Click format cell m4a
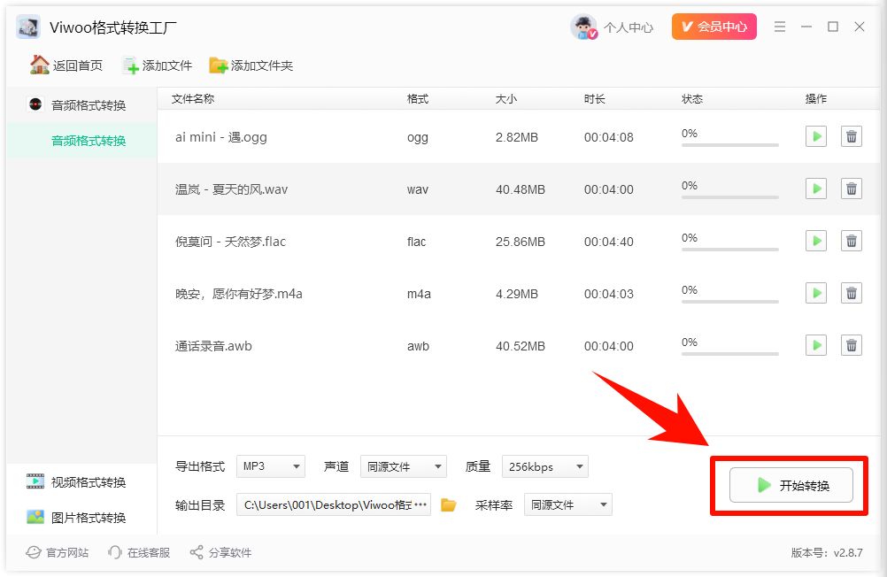 [x=419, y=294]
